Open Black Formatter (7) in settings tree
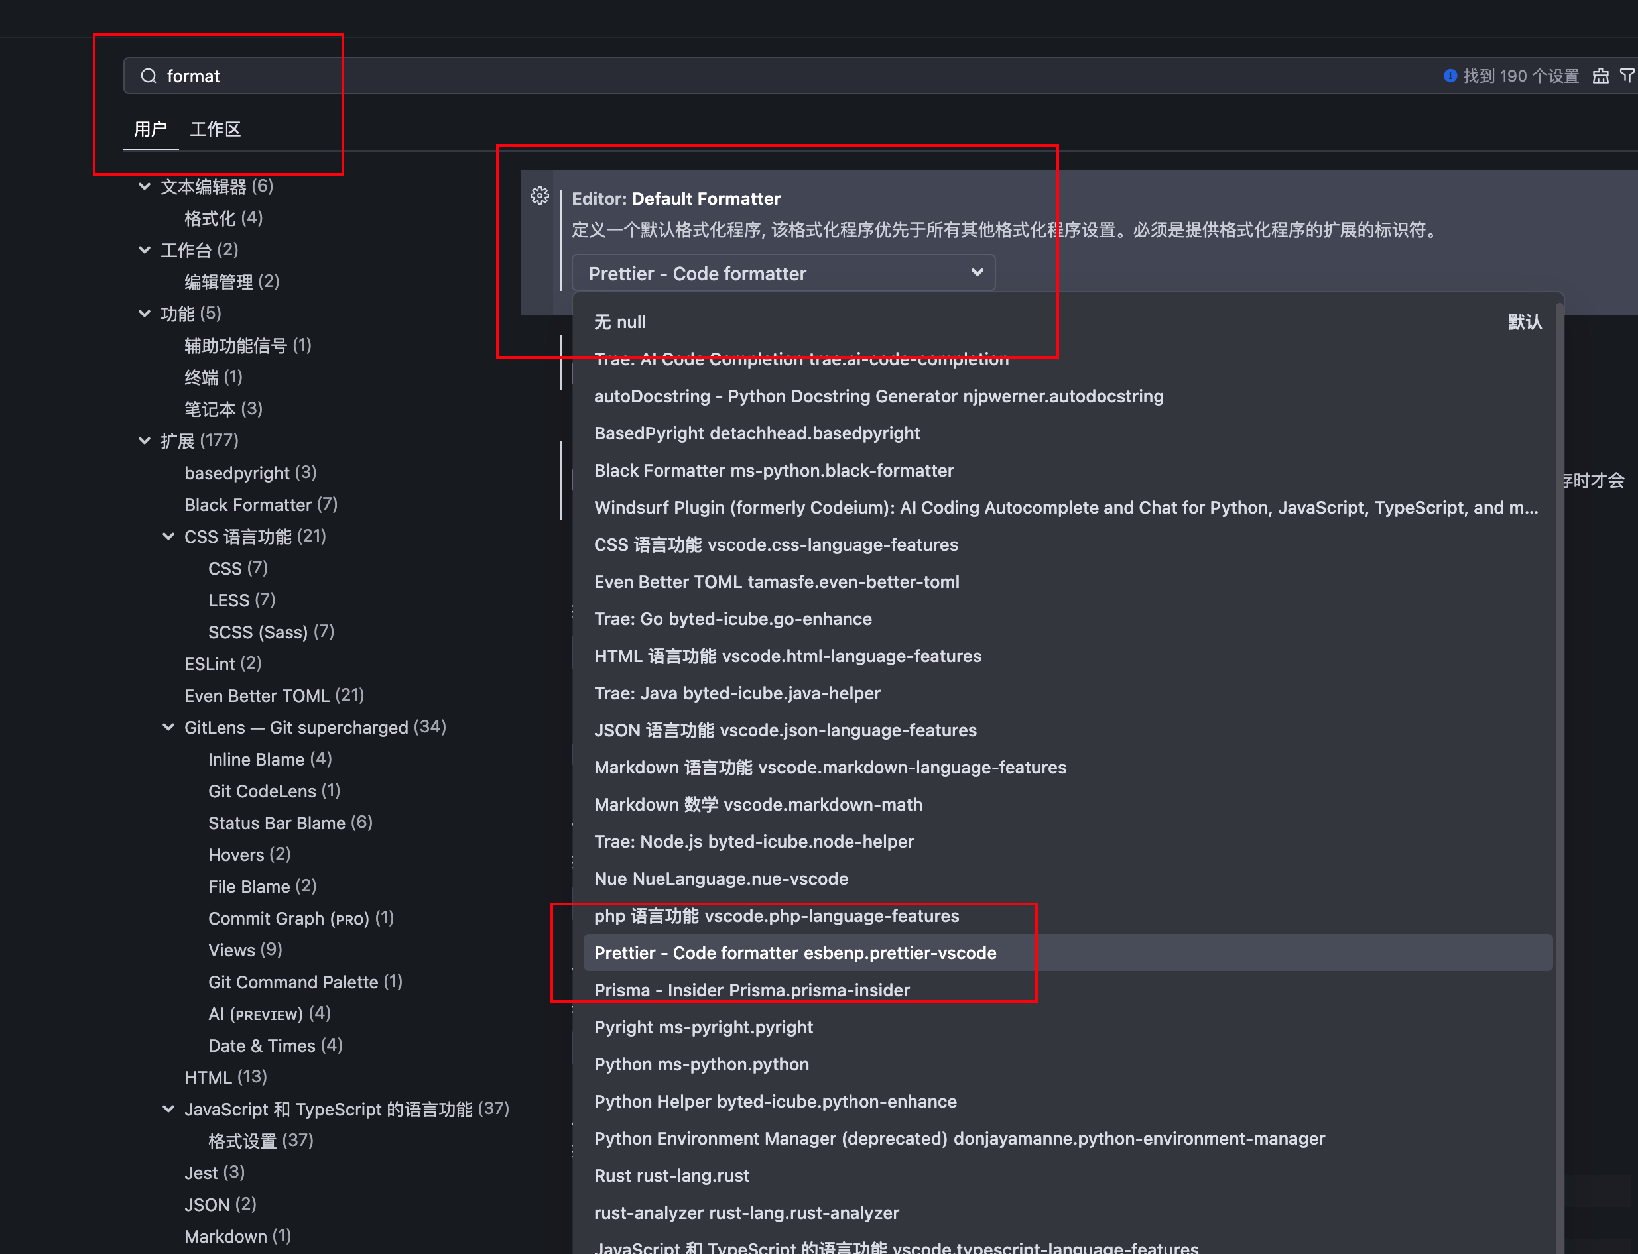1638x1254 pixels. click(261, 504)
